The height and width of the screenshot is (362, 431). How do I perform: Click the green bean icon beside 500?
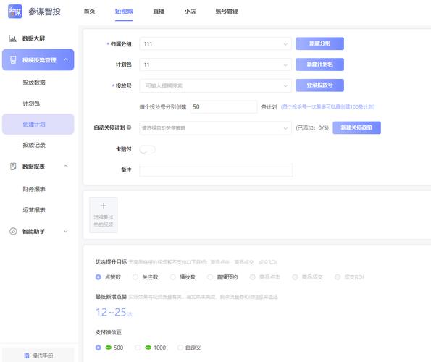[109, 348]
